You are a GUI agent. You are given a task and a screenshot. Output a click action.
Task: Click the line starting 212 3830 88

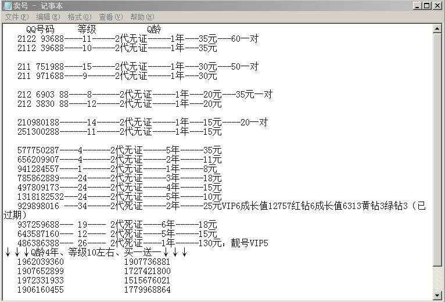pyautogui.click(x=120, y=103)
